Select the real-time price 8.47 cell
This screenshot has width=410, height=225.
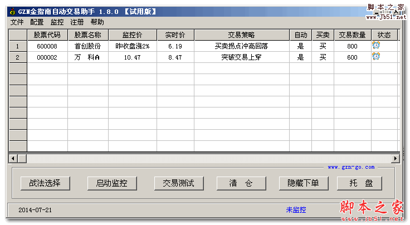175,57
